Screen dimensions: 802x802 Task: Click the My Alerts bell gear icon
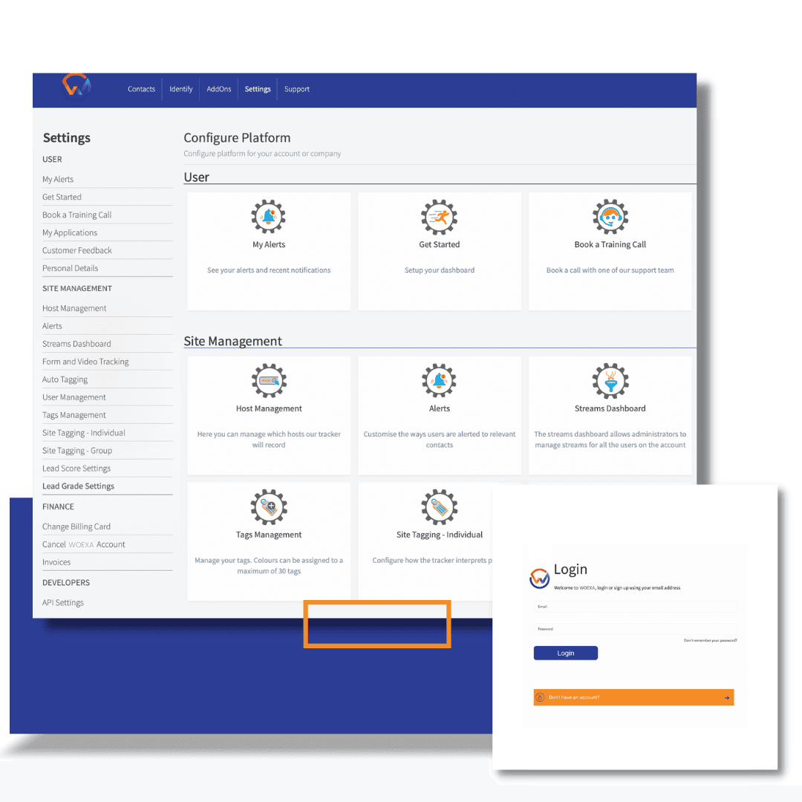point(269,217)
